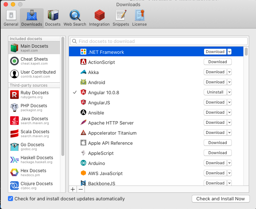Download the ActionScript docset
Image resolution: width=256 pixels, height=209 pixels.
coord(218,62)
